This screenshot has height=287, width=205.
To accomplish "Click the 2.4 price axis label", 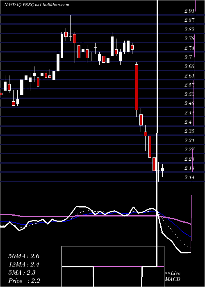I will [x=188, y=122].
